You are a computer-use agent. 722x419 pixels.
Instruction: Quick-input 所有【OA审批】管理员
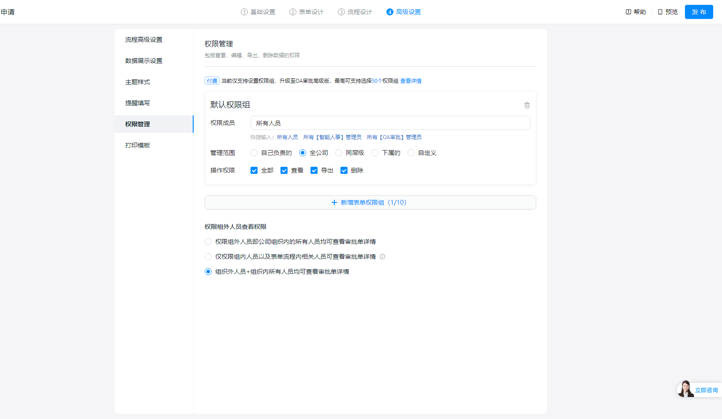[394, 137]
